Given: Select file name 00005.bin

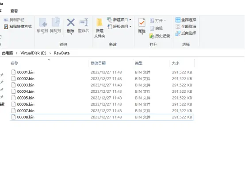Looking at the screenshot, I should 26,98.
